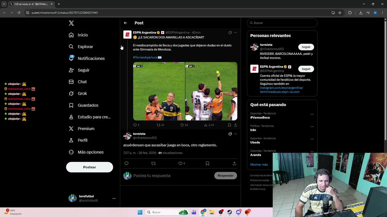Open options for the Irán trend

tap(312, 127)
